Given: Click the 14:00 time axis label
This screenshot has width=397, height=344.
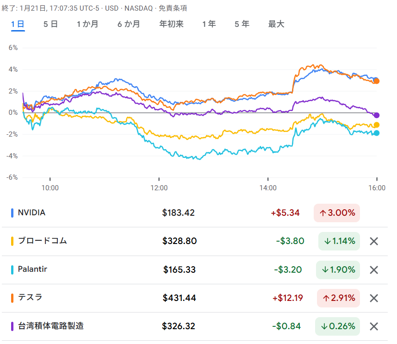Looking at the screenshot, I should coord(268,188).
